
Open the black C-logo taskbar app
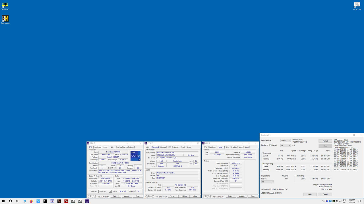45,201
